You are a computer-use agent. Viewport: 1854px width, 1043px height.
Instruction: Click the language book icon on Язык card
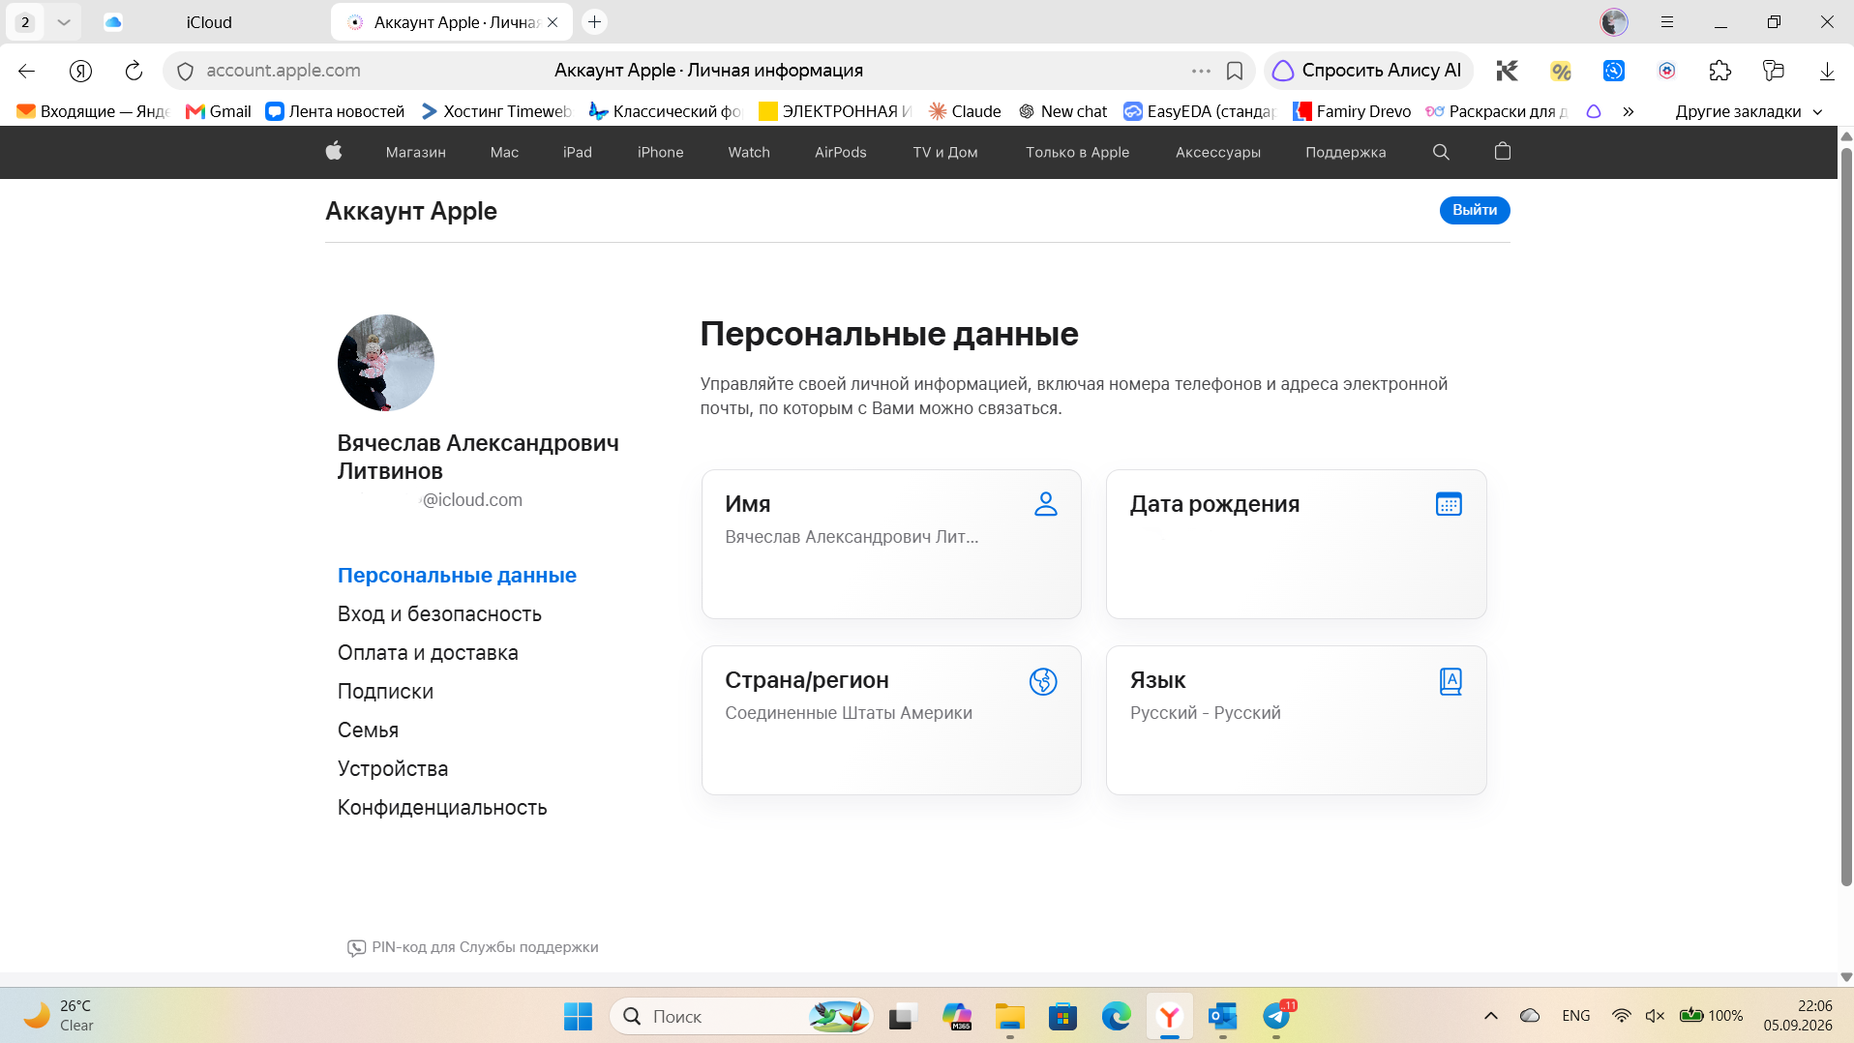[1450, 681]
